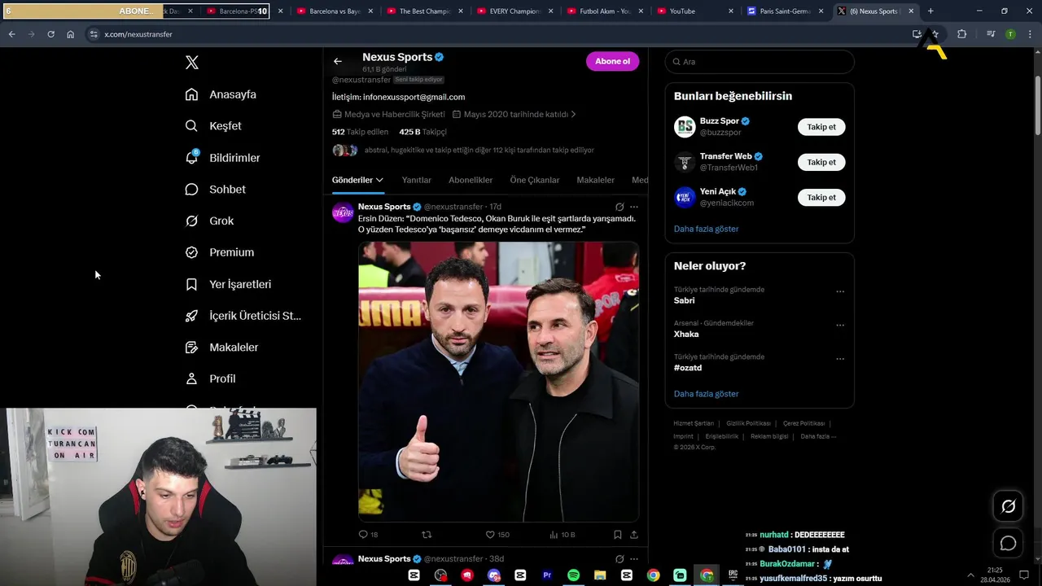View the 10 B post analytics
This screenshot has height=586, width=1042.
pos(562,535)
